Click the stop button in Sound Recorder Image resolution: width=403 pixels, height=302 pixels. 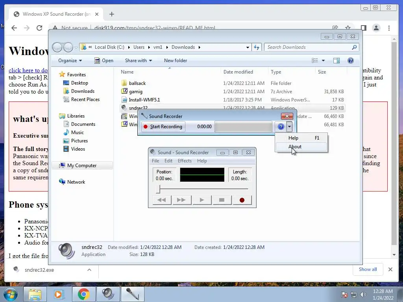pyautogui.click(x=222, y=200)
